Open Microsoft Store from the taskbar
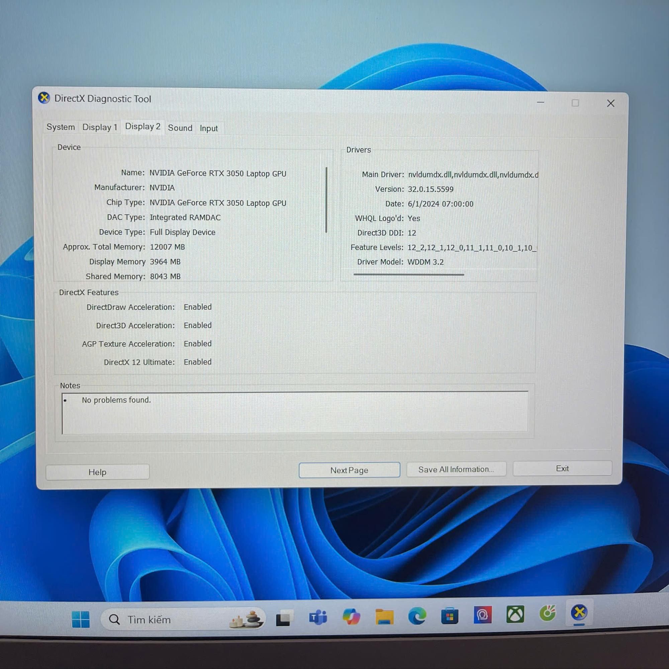The width and height of the screenshot is (669, 669). click(x=450, y=616)
